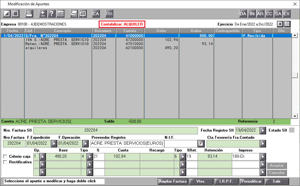Open the Fecha Registro SII date arrow
The image size is (300, 186).
click(263, 131)
